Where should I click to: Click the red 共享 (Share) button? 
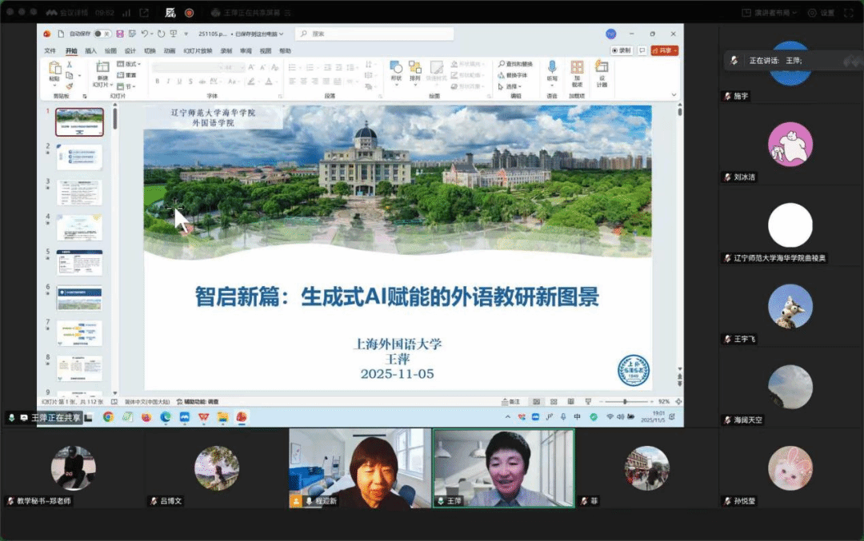click(x=664, y=50)
